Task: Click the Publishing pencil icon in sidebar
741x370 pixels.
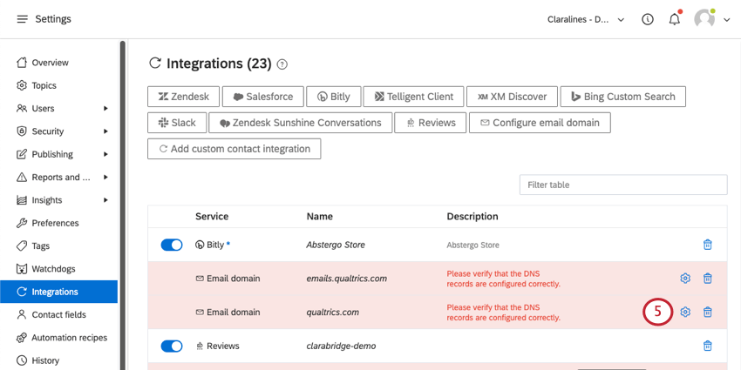Action: pyautogui.click(x=22, y=154)
